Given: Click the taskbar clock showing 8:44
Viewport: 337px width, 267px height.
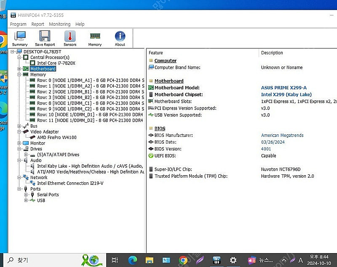Looking at the screenshot, I should click(x=319, y=260).
